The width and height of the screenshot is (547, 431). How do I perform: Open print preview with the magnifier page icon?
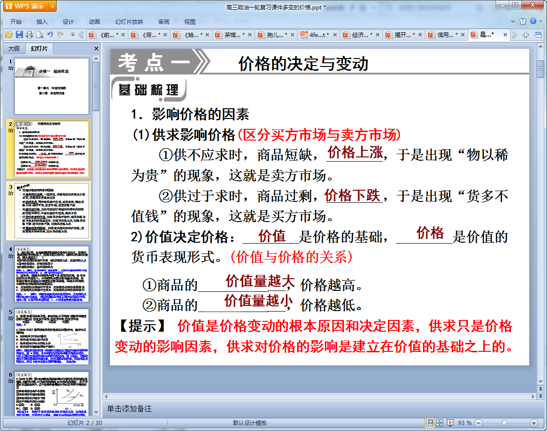tap(40, 35)
